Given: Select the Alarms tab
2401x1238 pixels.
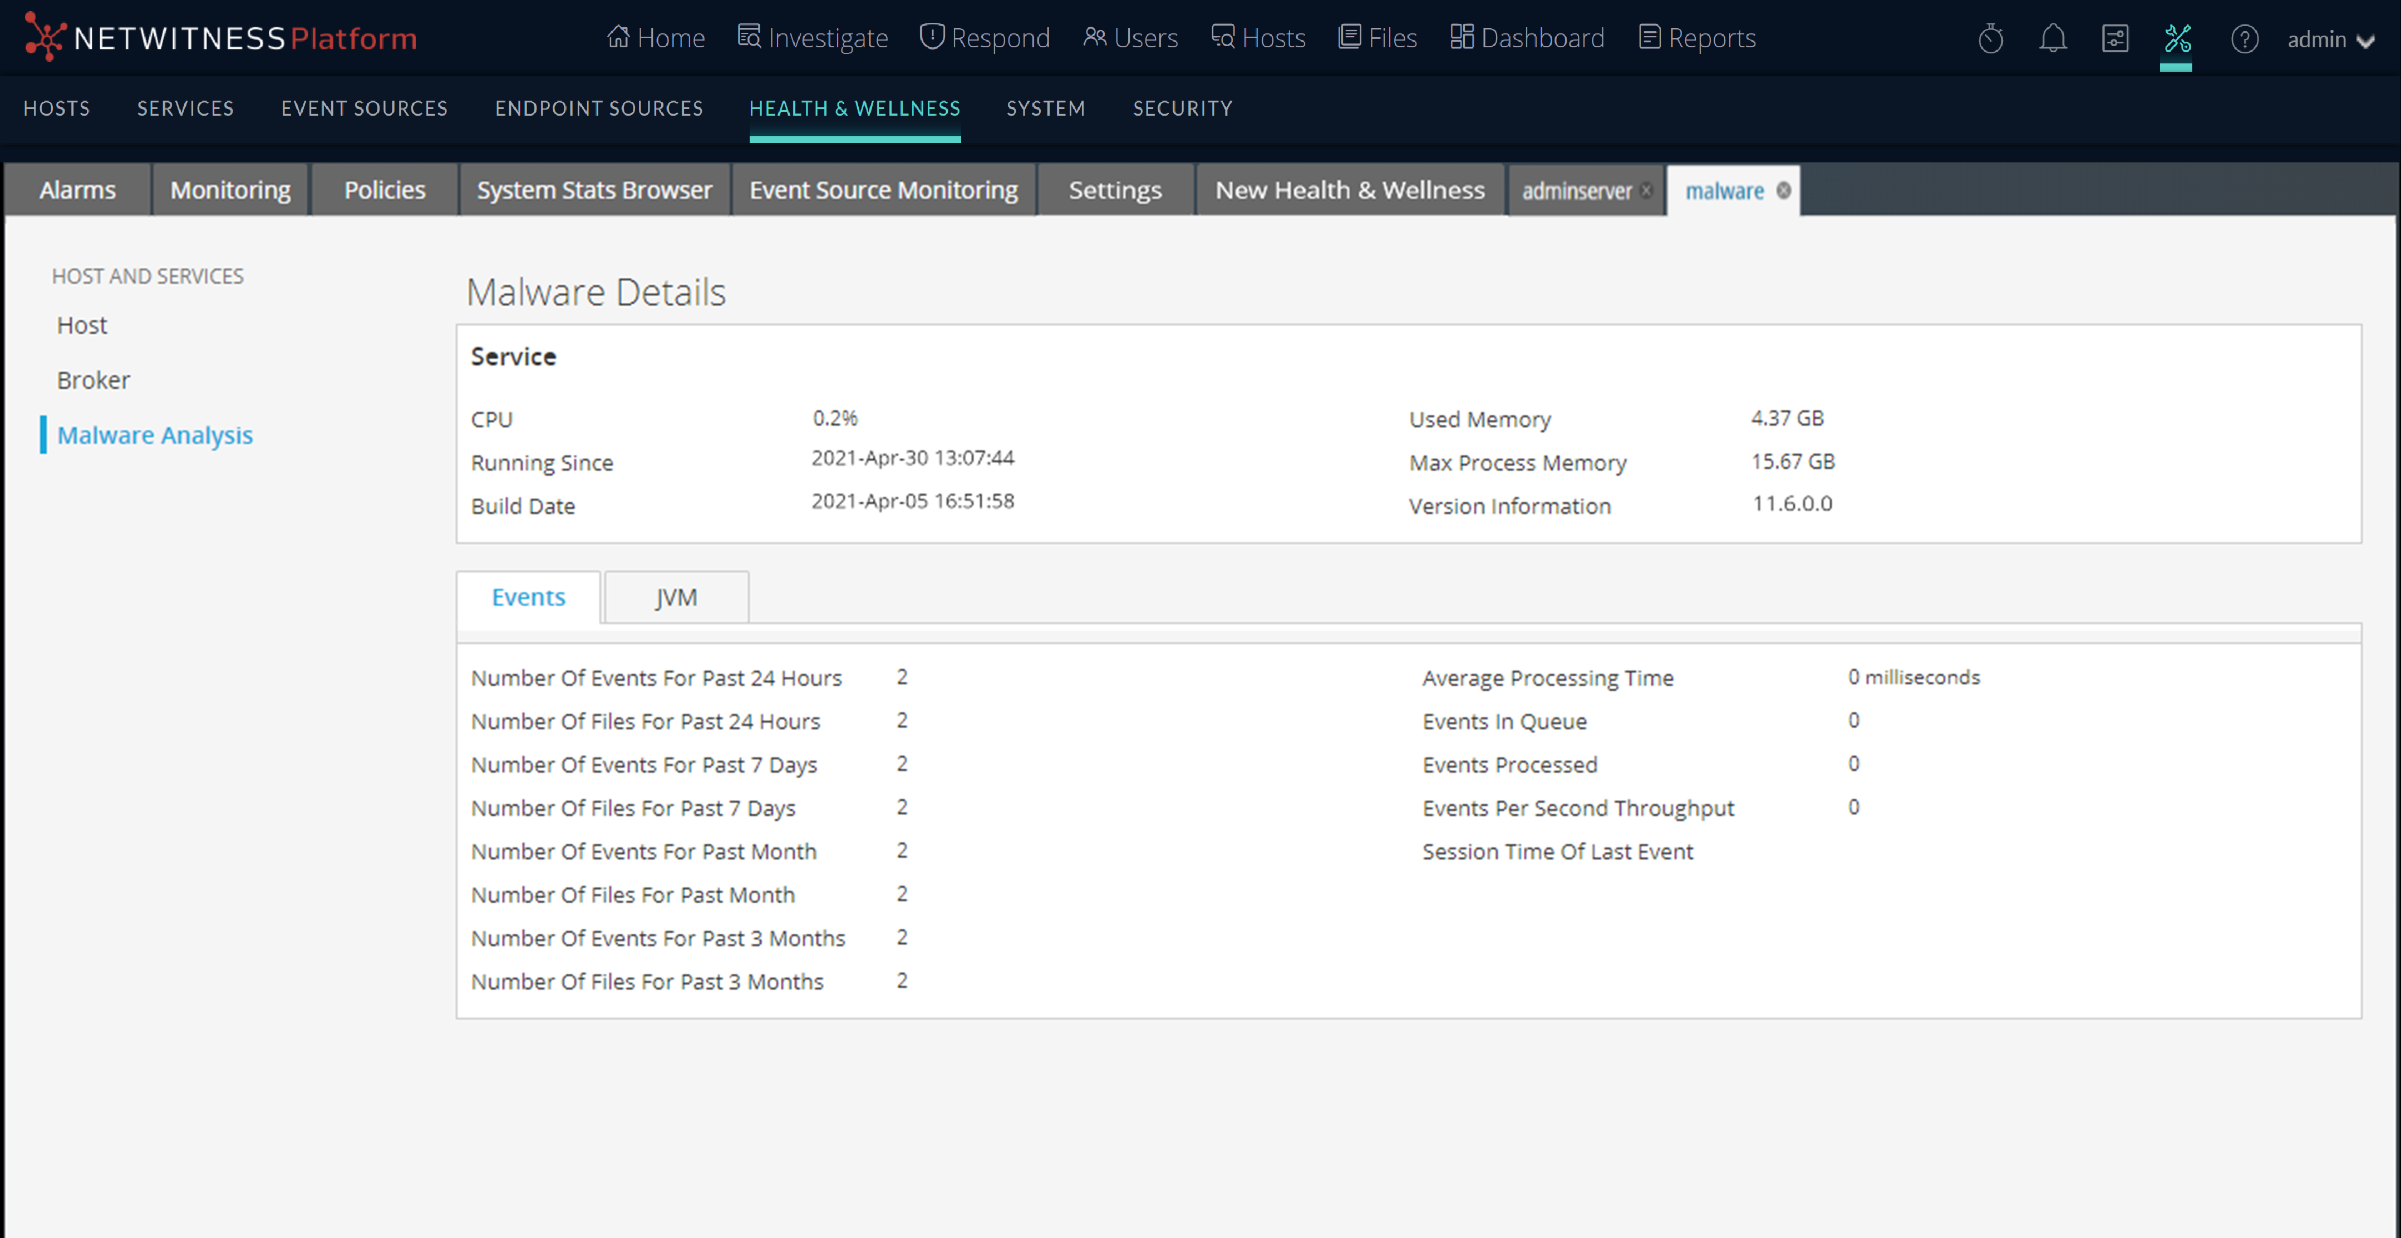Looking at the screenshot, I should (x=77, y=190).
